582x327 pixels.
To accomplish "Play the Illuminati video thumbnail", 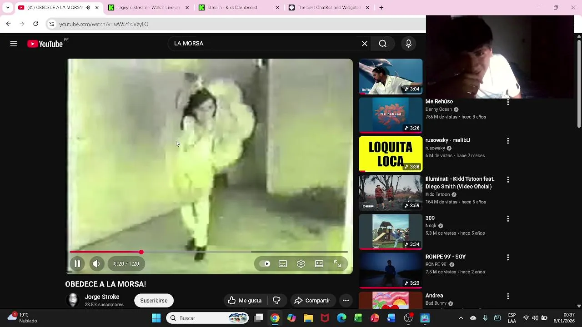I will [391, 193].
